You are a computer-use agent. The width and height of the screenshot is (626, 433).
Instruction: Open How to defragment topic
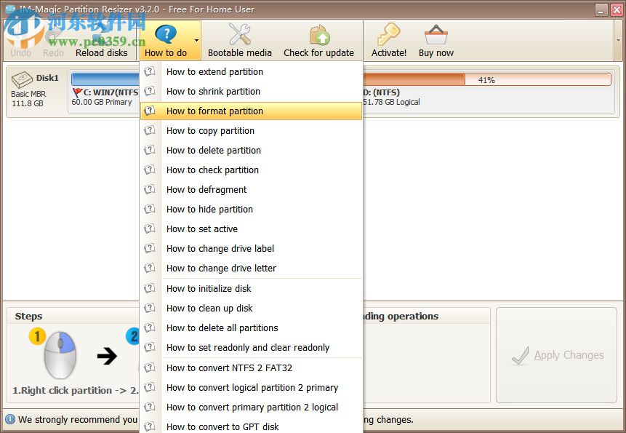tap(251, 189)
